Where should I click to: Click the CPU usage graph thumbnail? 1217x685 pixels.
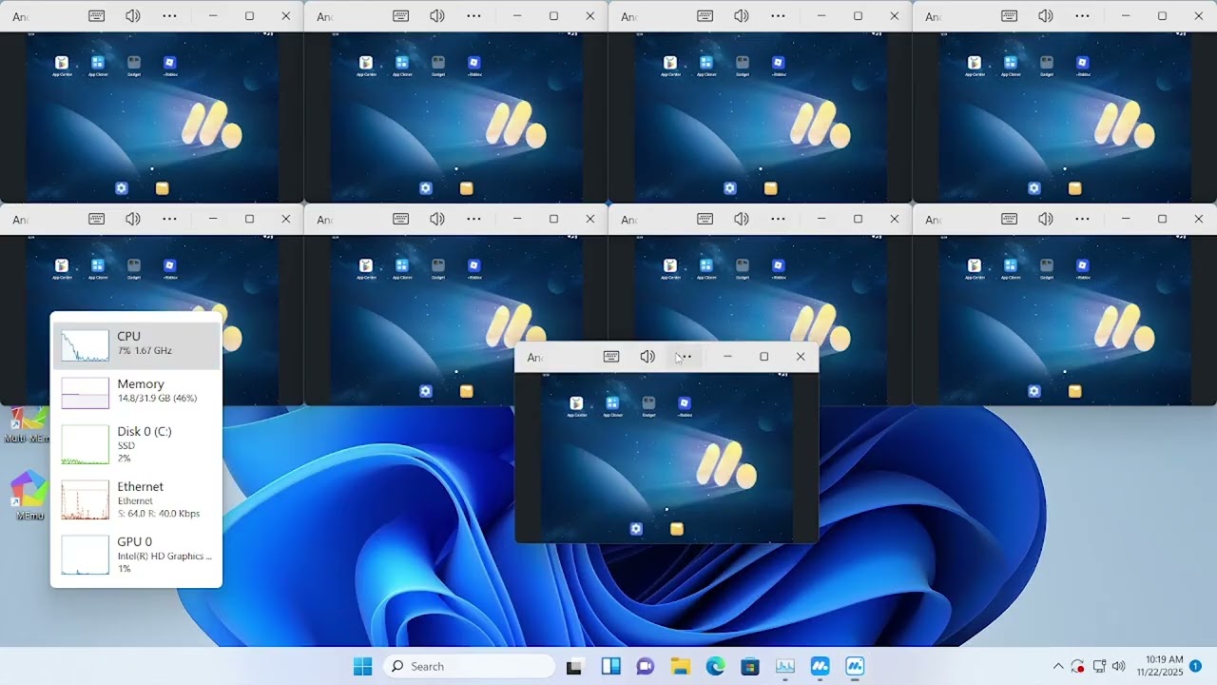click(x=86, y=346)
